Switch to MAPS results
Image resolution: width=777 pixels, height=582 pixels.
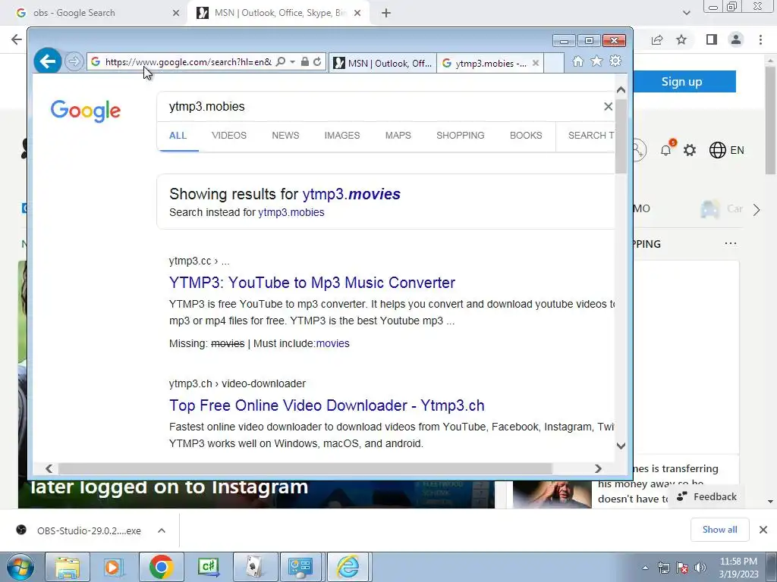pyautogui.click(x=398, y=136)
